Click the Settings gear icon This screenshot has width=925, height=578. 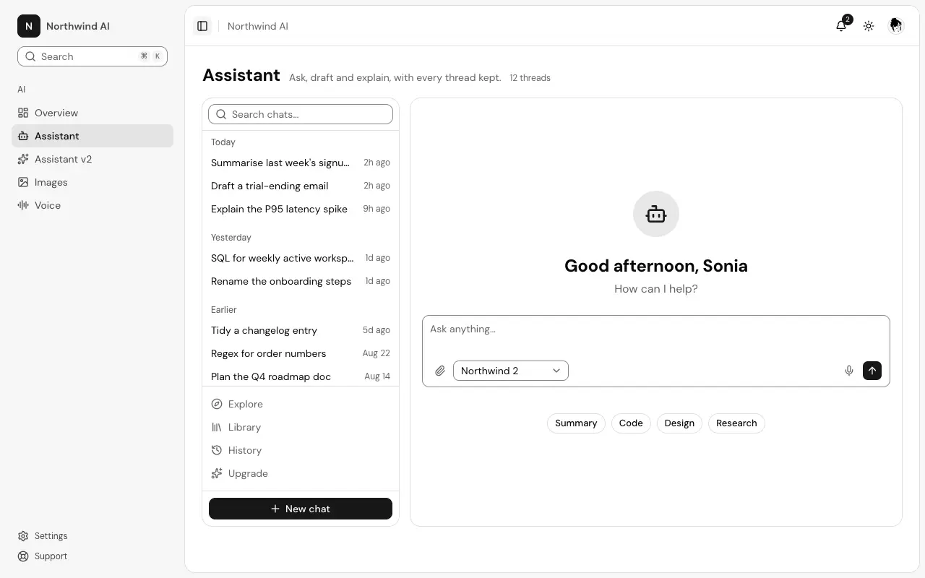pyautogui.click(x=23, y=536)
